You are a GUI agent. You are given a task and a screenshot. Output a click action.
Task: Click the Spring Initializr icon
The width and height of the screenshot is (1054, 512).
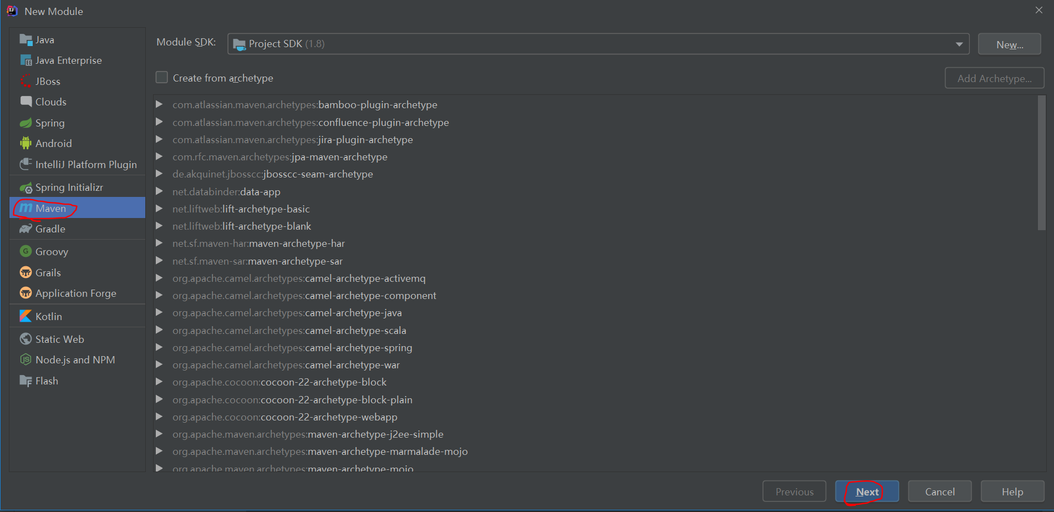(x=26, y=187)
